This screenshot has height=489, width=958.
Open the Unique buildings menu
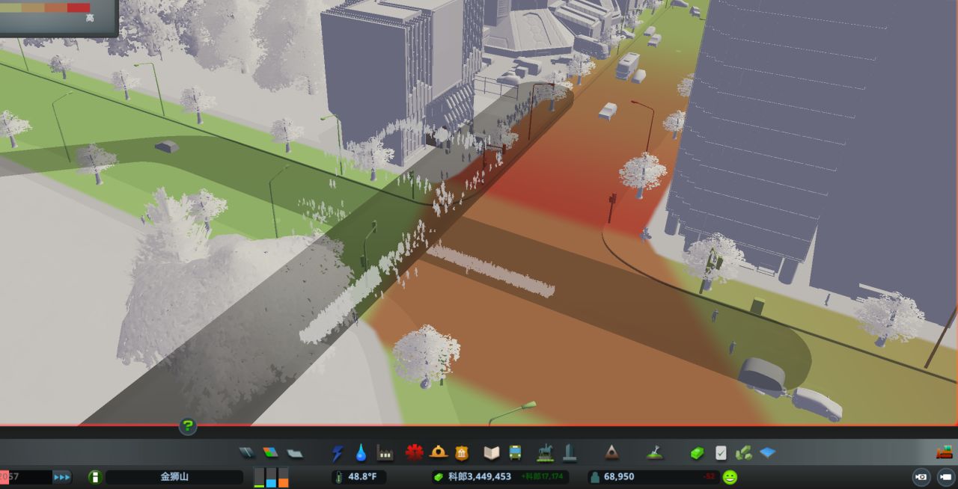(570, 452)
